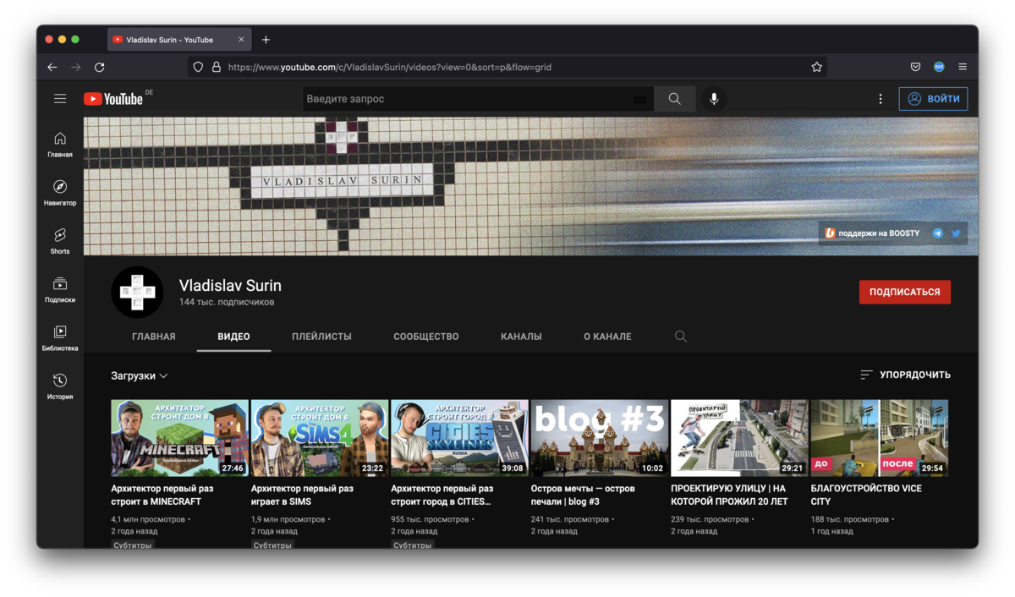
Task: Click the VLADISLAV SURIN channel banner
Action: [x=530, y=186]
